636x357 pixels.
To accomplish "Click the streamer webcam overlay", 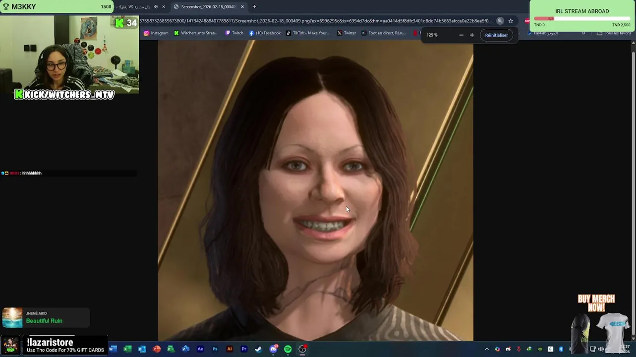I will click(x=69, y=55).
